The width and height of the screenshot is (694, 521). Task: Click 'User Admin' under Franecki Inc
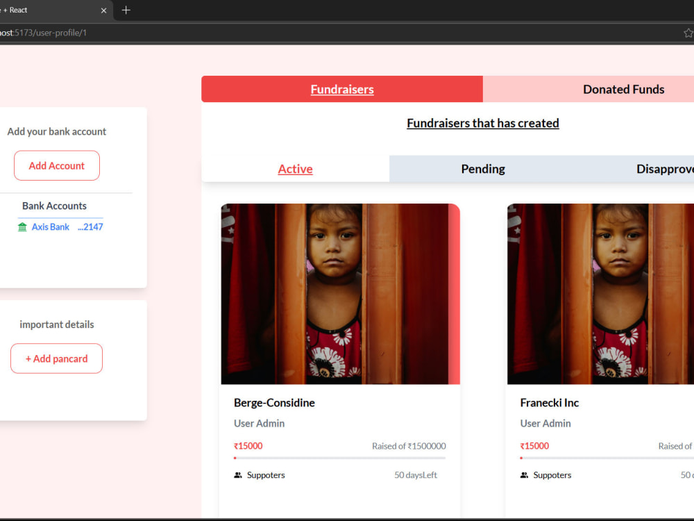(545, 424)
